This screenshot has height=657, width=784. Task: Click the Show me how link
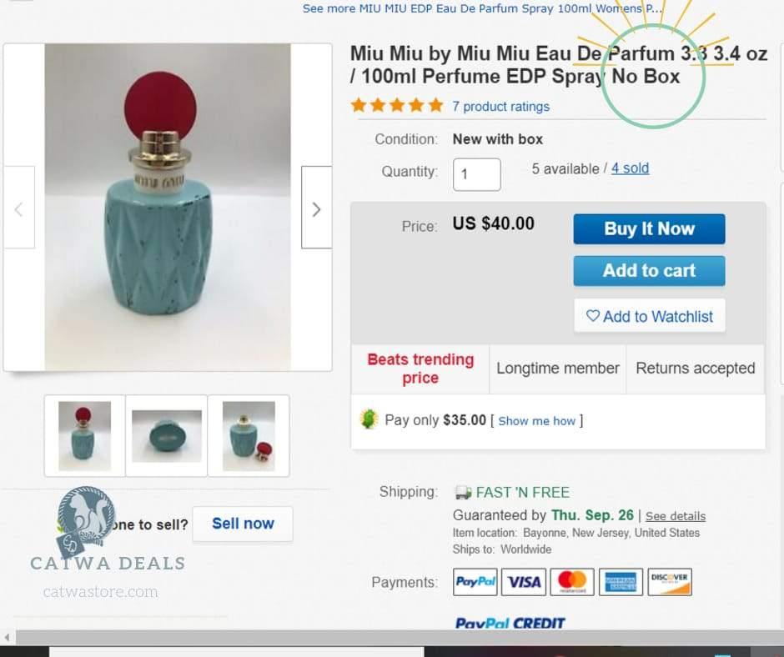tap(538, 421)
